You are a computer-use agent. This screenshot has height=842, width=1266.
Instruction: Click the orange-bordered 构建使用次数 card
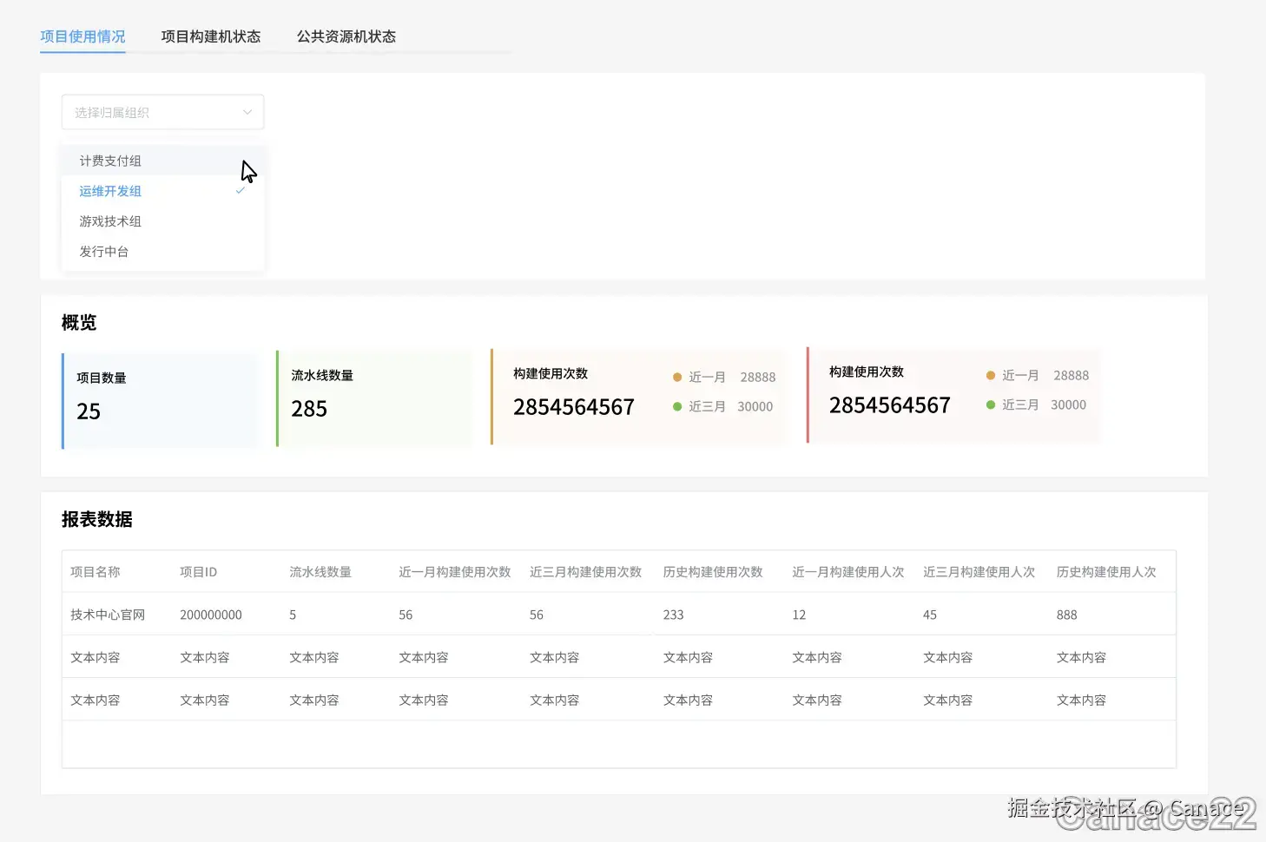(x=638, y=397)
